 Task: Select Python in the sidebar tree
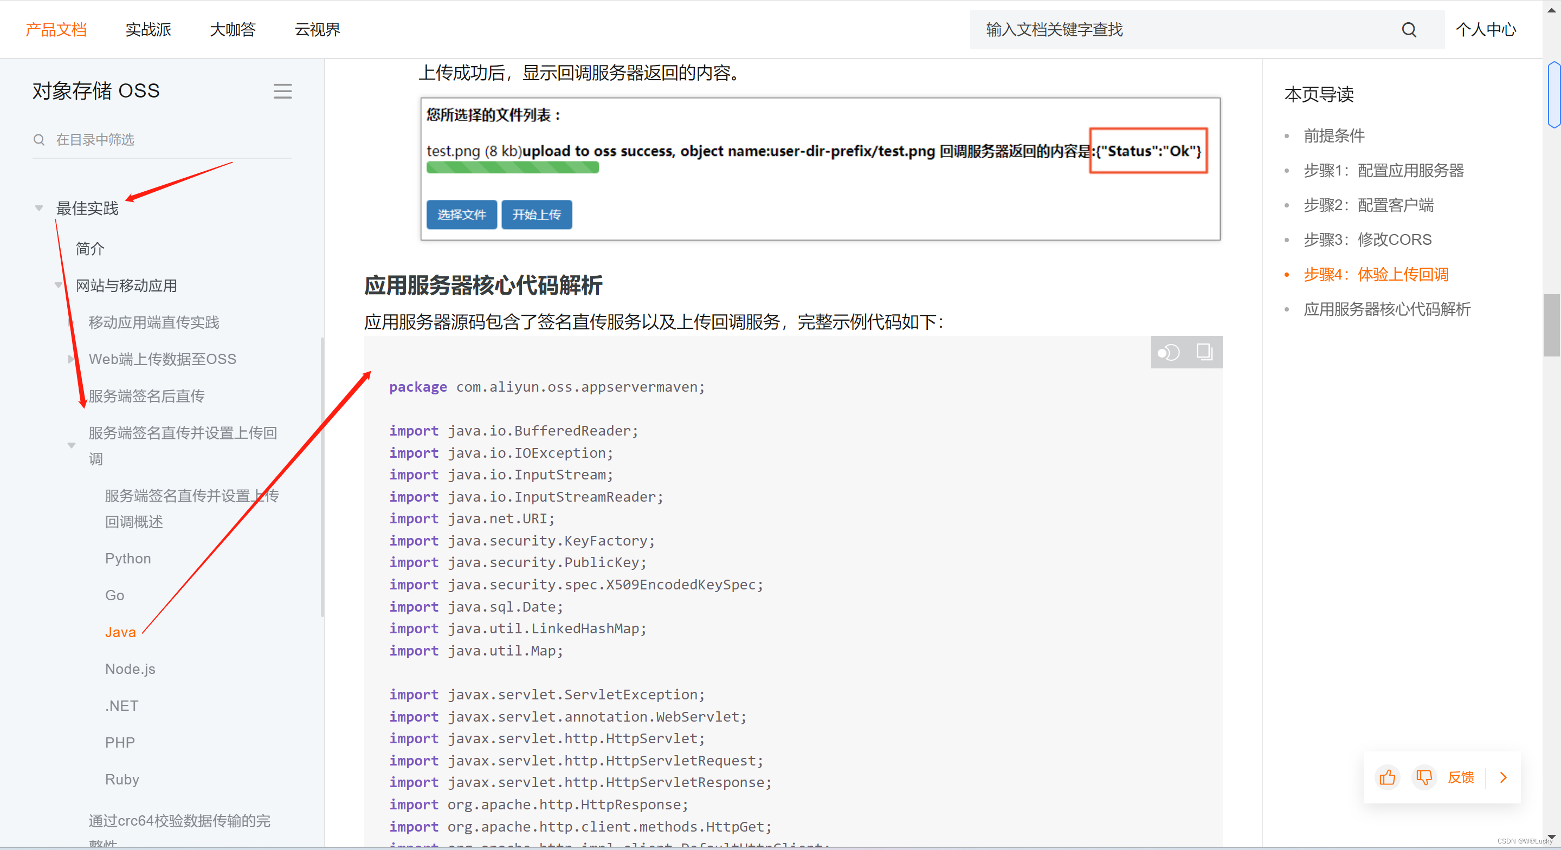[128, 559]
